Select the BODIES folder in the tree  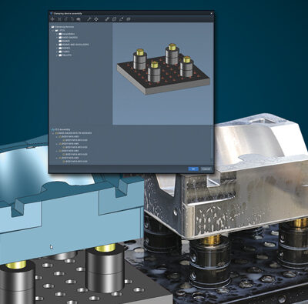(65, 48)
